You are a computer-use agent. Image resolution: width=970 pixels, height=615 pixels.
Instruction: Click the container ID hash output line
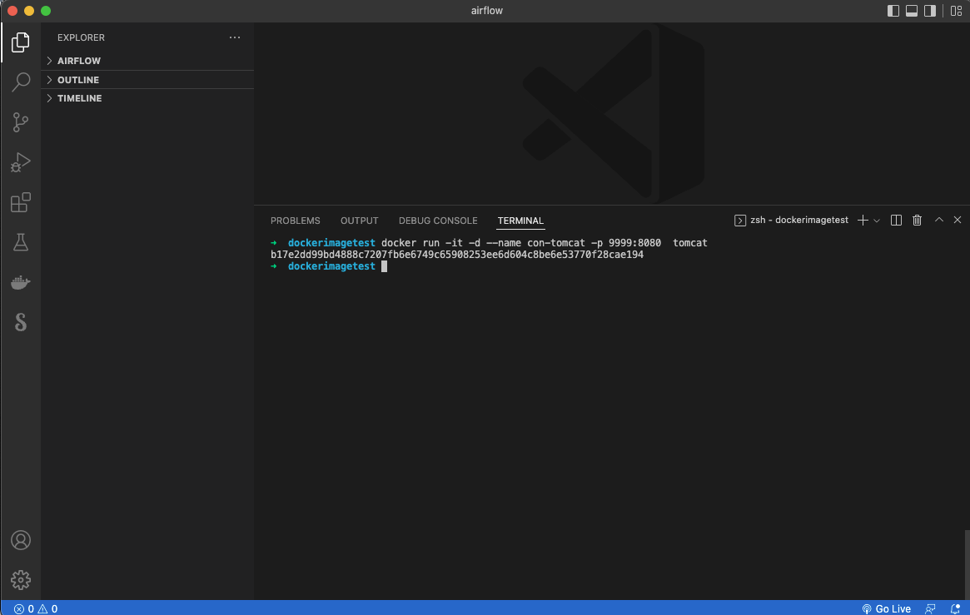[x=457, y=255]
